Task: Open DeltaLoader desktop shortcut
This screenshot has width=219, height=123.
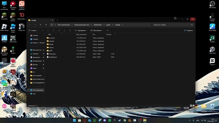Action: pos(22,16)
